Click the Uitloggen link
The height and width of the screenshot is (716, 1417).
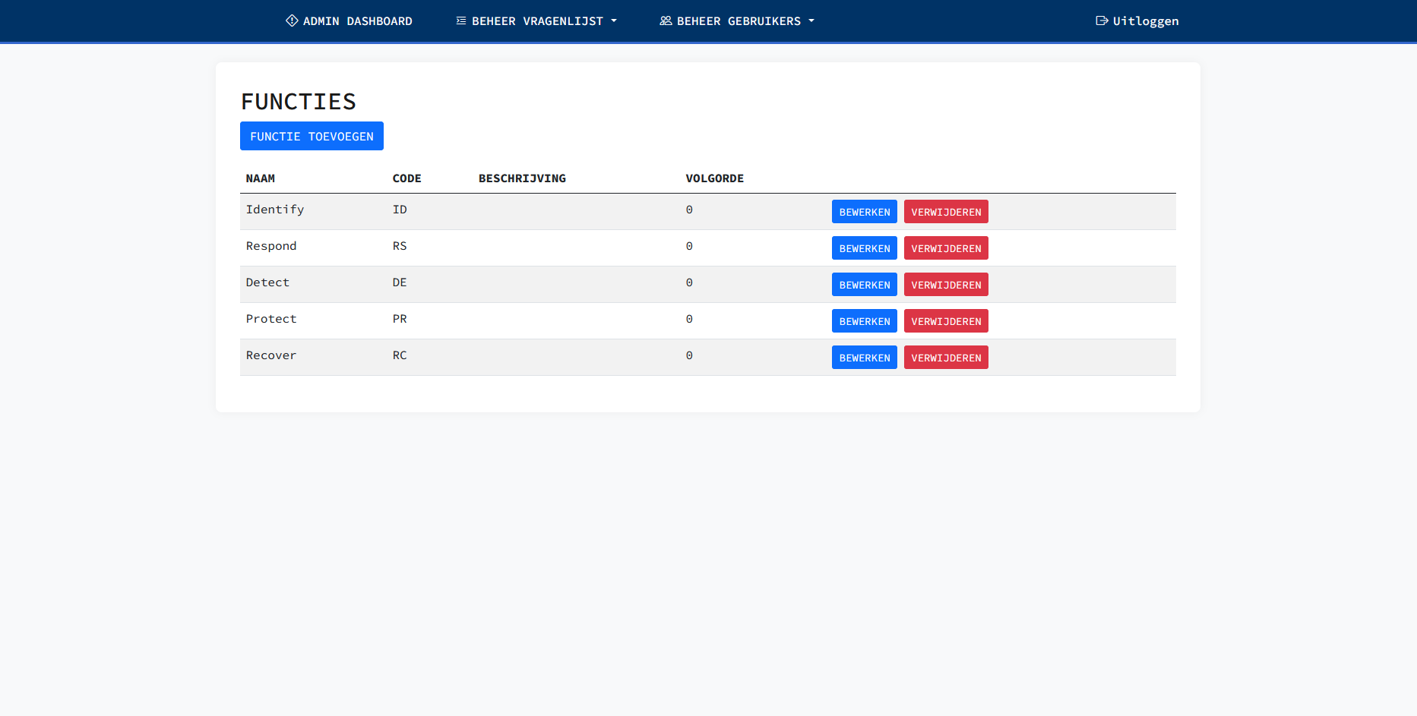click(x=1145, y=21)
